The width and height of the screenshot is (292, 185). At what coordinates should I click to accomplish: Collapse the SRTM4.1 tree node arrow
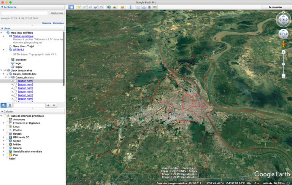3,49
